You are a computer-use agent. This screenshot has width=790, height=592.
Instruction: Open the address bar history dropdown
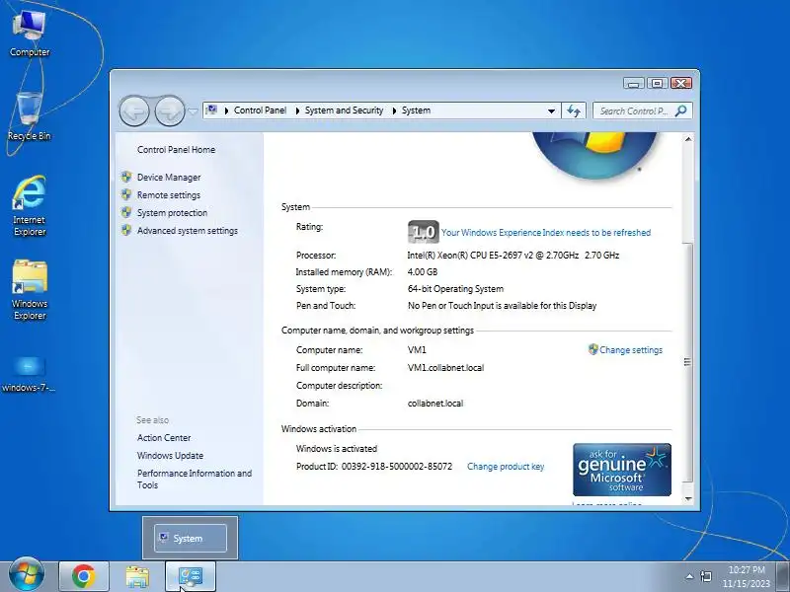click(x=552, y=111)
